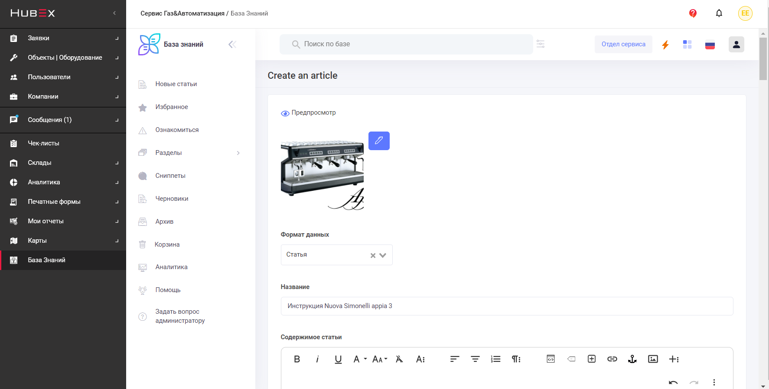This screenshot has height=389, width=769.
Task: Open Чек-листы section
Action: (63, 143)
